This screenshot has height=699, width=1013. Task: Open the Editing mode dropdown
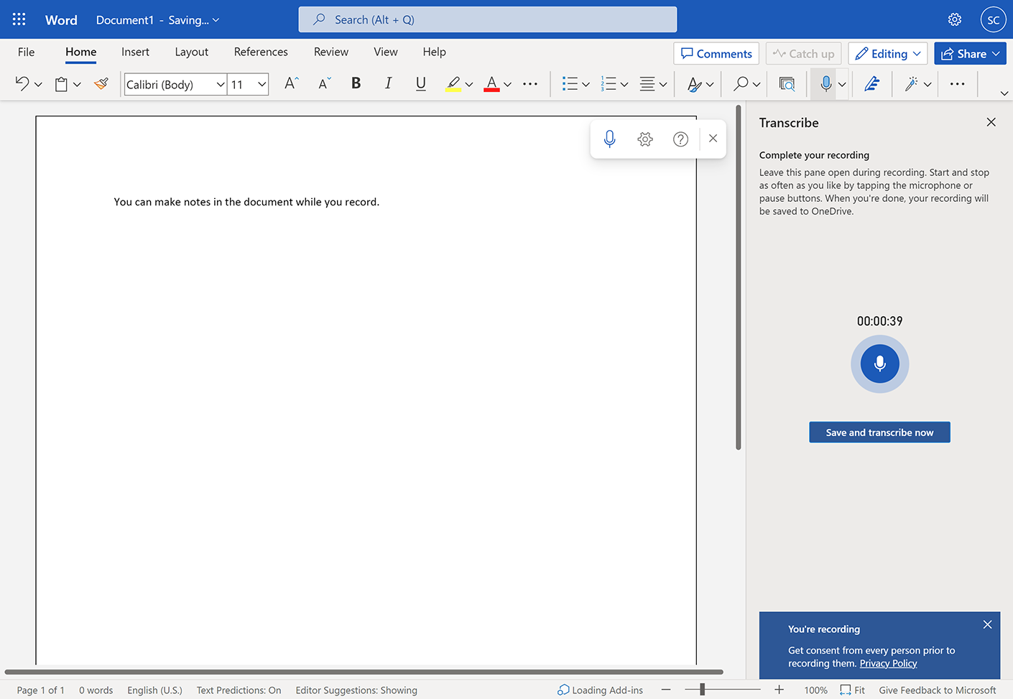point(888,54)
